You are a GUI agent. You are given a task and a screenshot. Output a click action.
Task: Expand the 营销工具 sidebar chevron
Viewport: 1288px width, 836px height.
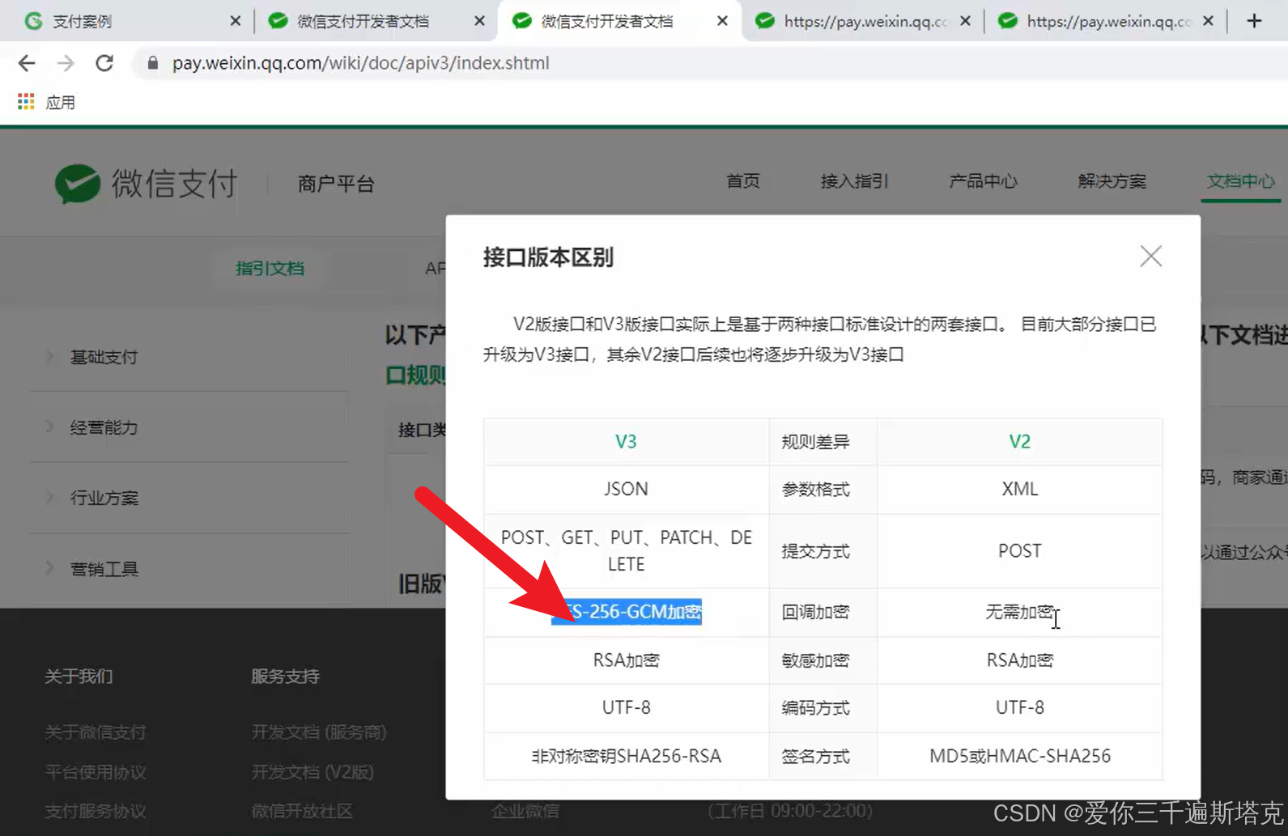coord(49,569)
